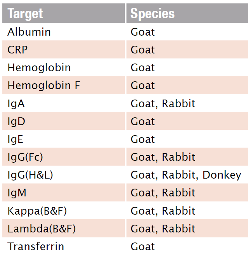Viewport: 251px width, 258px height.
Task: Click the Target column header
Action: tap(25, 14)
